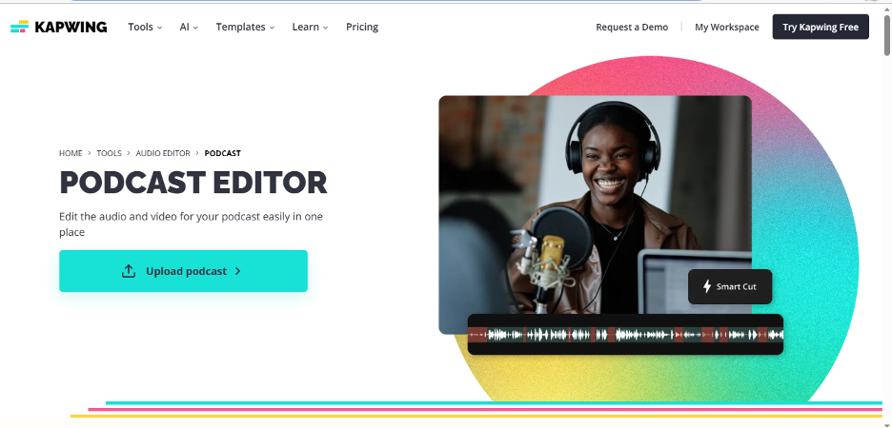Click the Kapwing logo icon
The width and height of the screenshot is (892, 428).
tap(19, 27)
